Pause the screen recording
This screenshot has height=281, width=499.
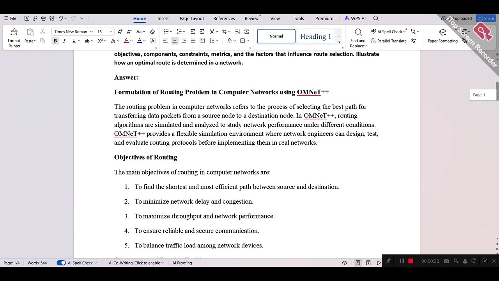coord(402,261)
